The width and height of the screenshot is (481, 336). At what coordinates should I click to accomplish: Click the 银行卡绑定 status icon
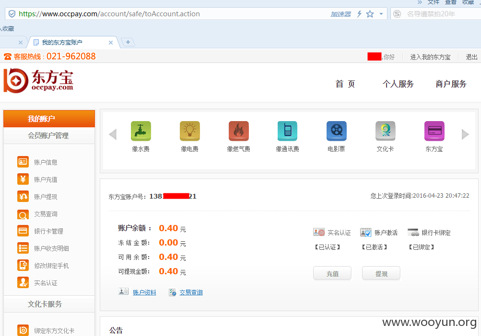(x=413, y=233)
